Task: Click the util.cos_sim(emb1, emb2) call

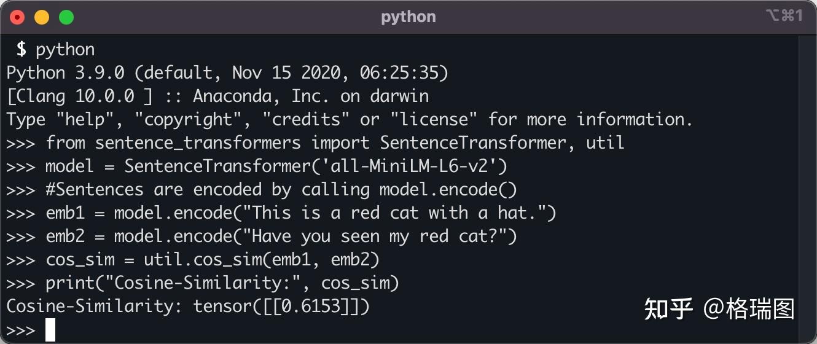Action: 261,260
